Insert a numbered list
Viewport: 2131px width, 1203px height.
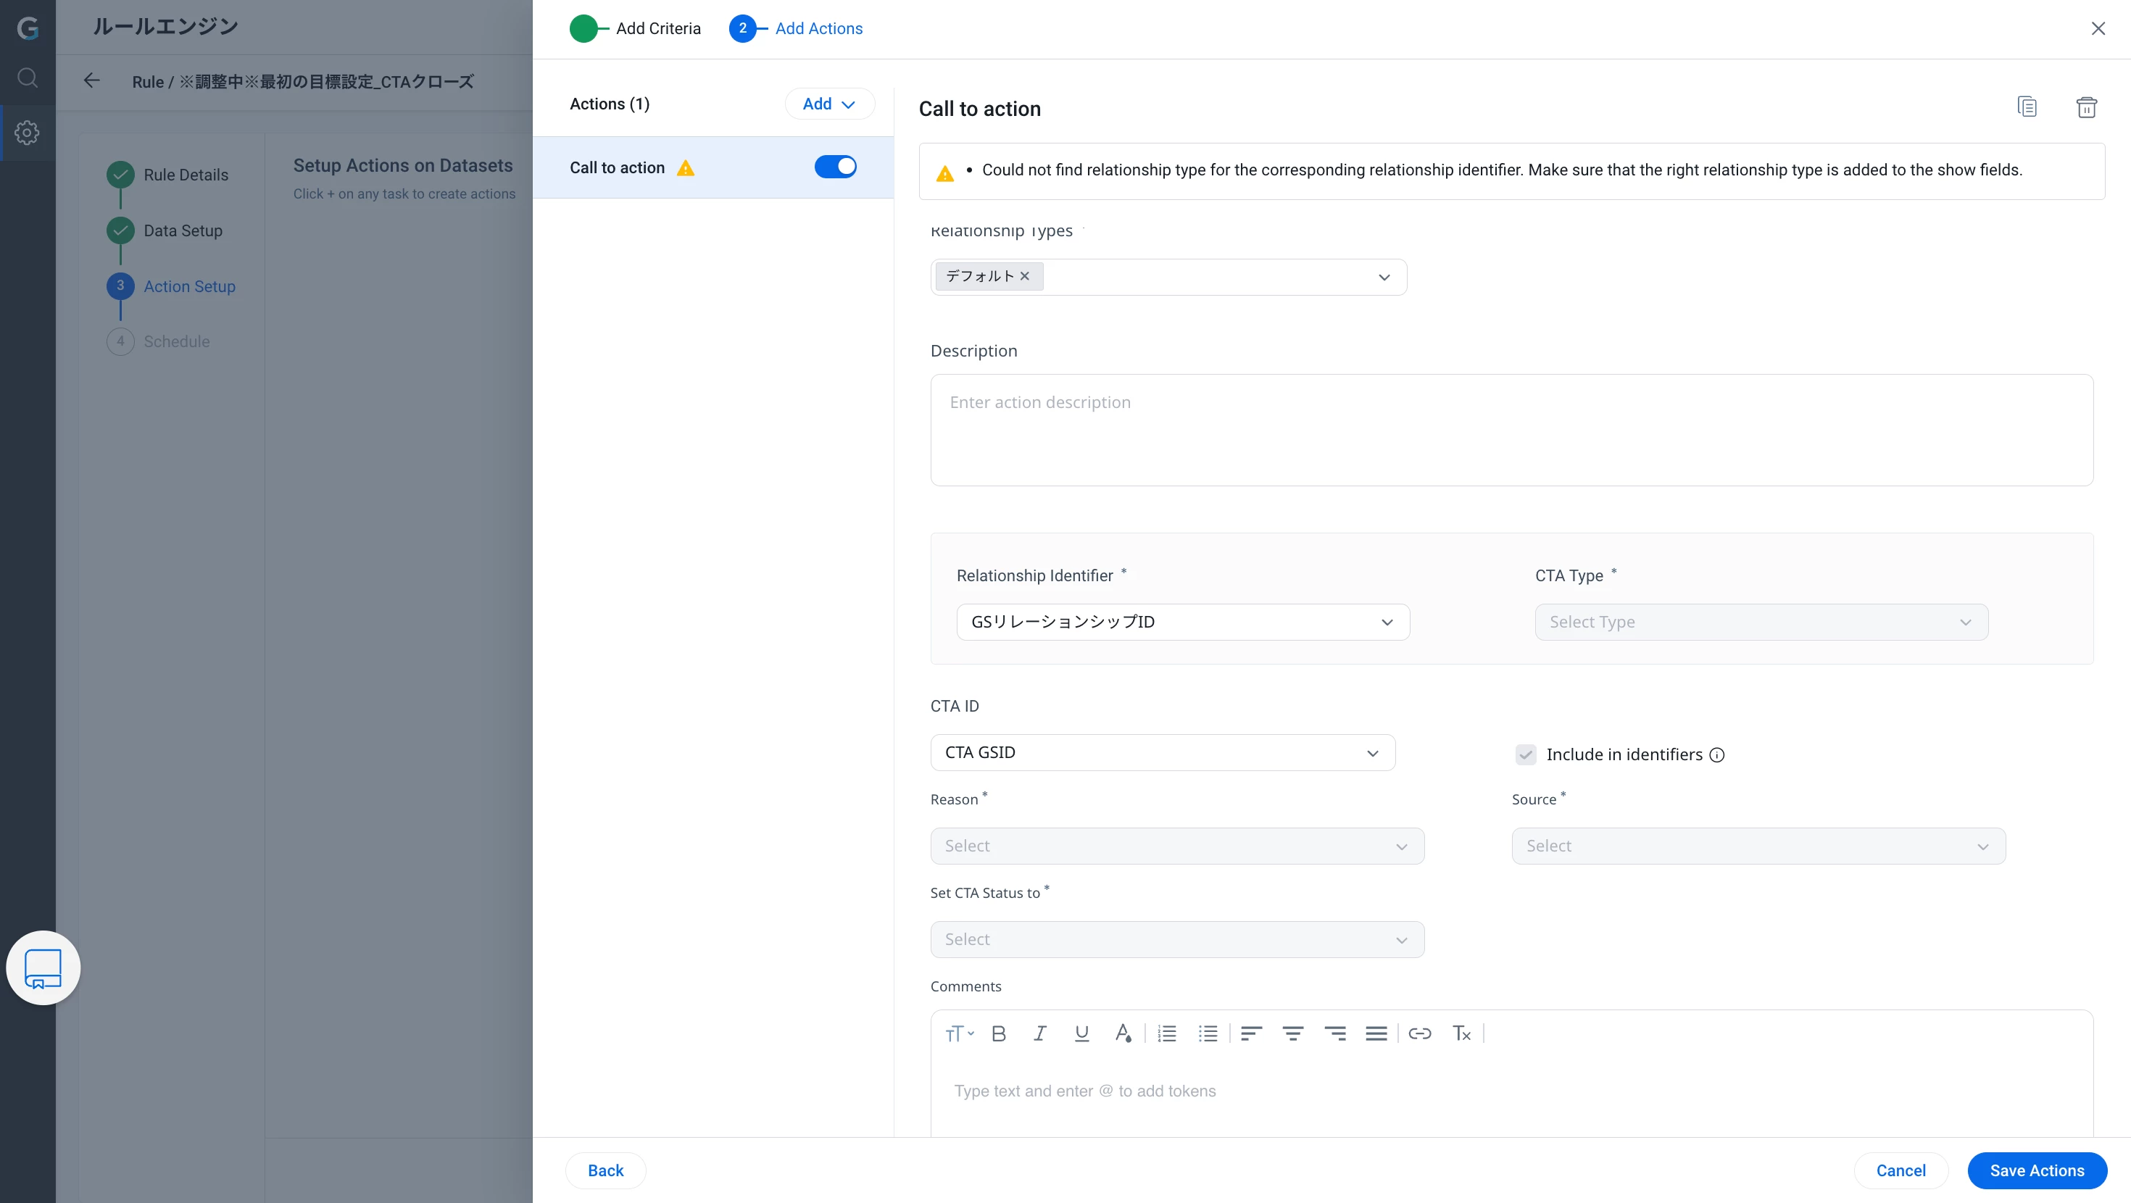(1166, 1033)
